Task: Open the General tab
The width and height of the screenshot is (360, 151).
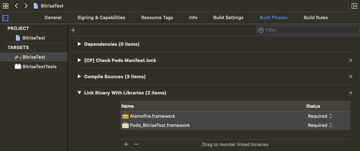Action: tap(53, 17)
